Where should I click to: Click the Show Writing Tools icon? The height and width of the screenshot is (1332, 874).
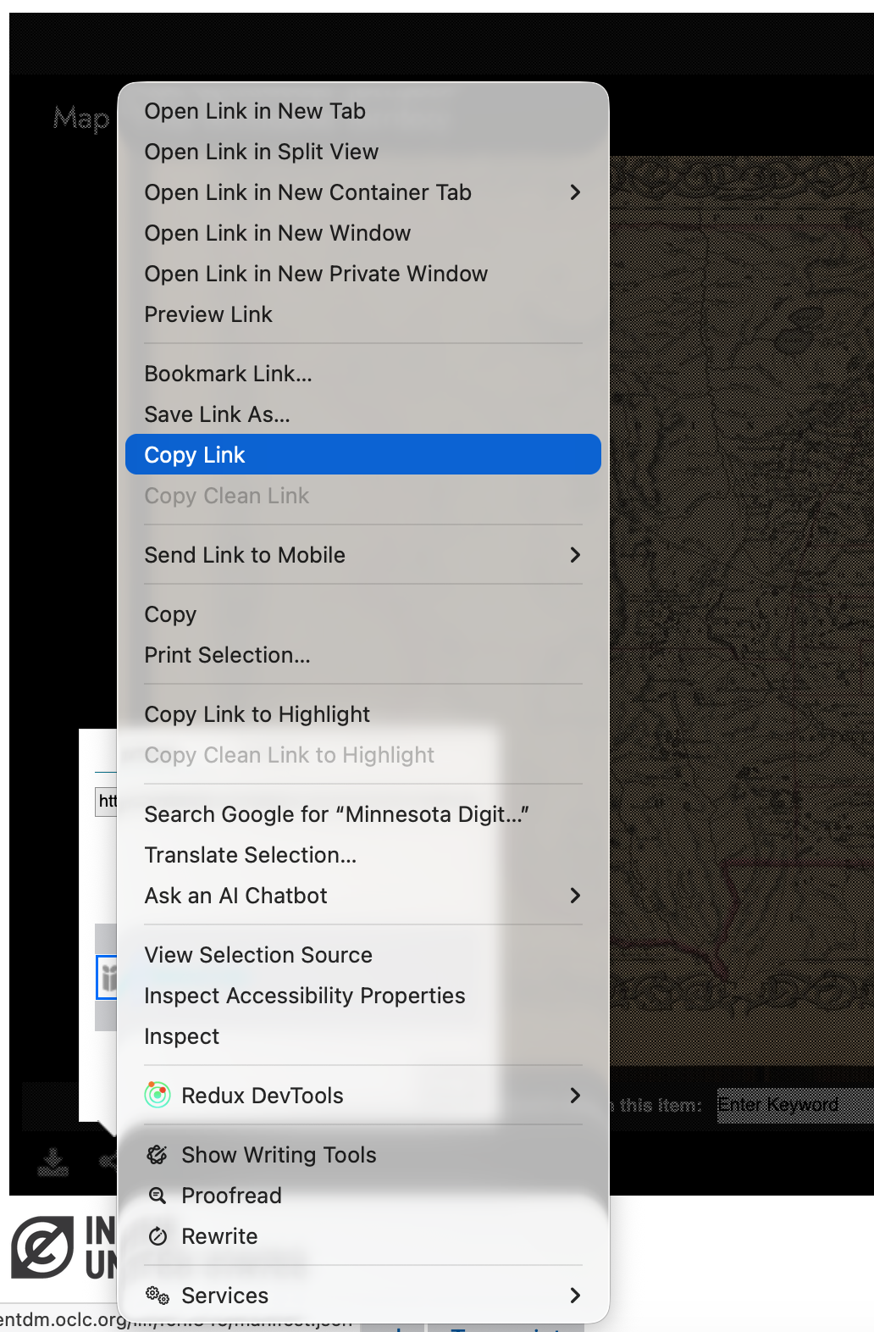click(158, 1154)
